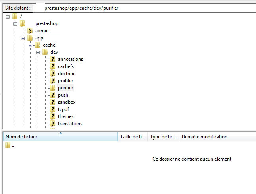Select the profiler folder label
The width and height of the screenshot is (256, 194).
point(65,81)
